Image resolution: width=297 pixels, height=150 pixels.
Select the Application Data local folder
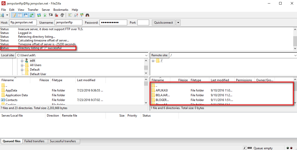[16, 95]
